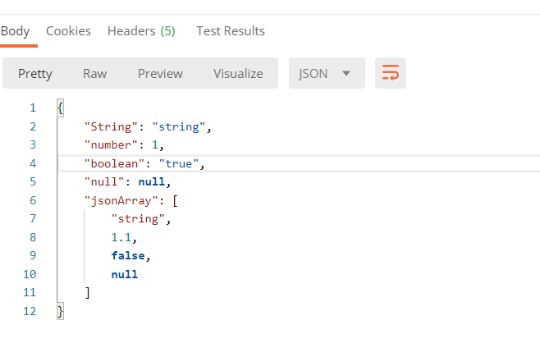Switch to the Body tab
Image resolution: width=540 pixels, height=348 pixels.
tap(15, 31)
